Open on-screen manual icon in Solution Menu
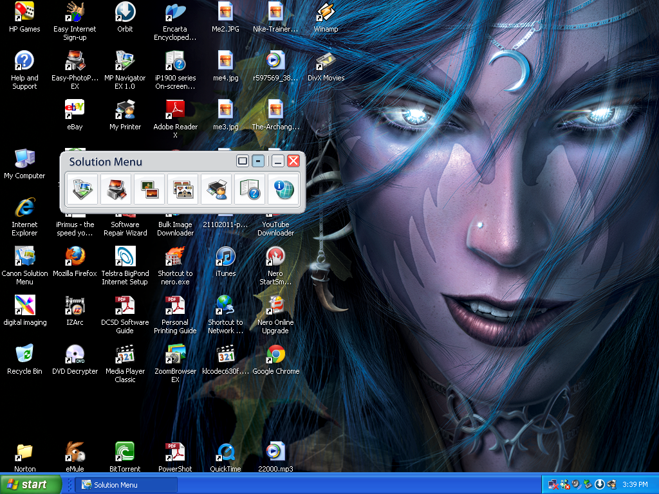Screen dimensions: 659x494 click(x=250, y=189)
